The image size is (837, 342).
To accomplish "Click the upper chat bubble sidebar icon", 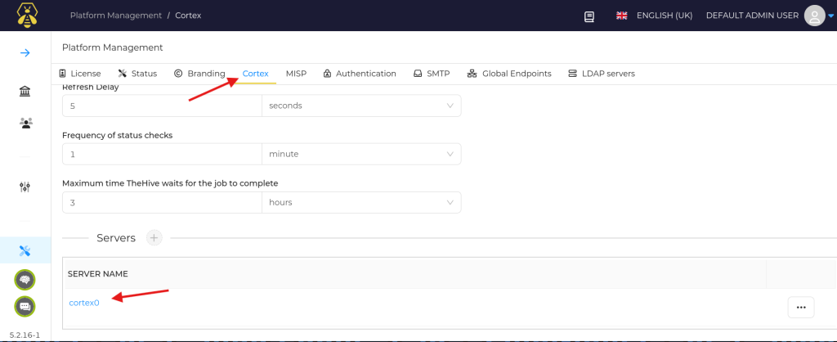I will tap(25, 280).
